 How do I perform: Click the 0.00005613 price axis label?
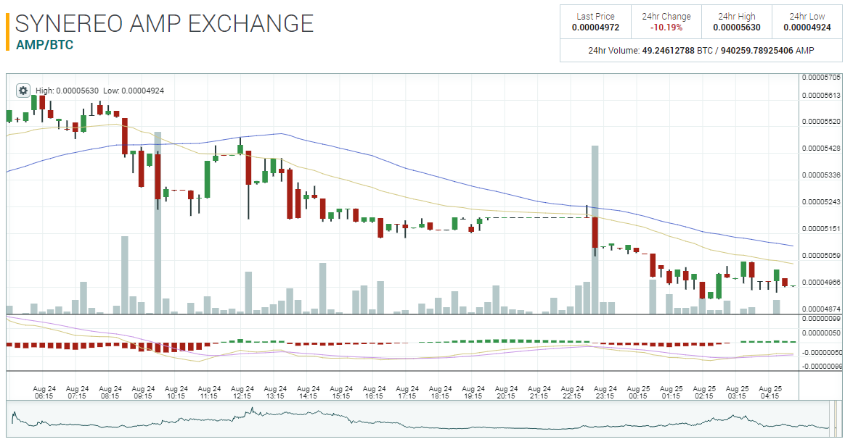click(821, 96)
